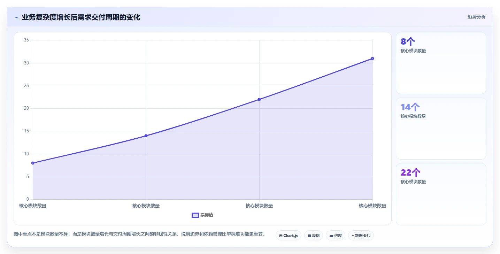Click the trend icon beside the title
The image size is (500, 254).
point(16,17)
